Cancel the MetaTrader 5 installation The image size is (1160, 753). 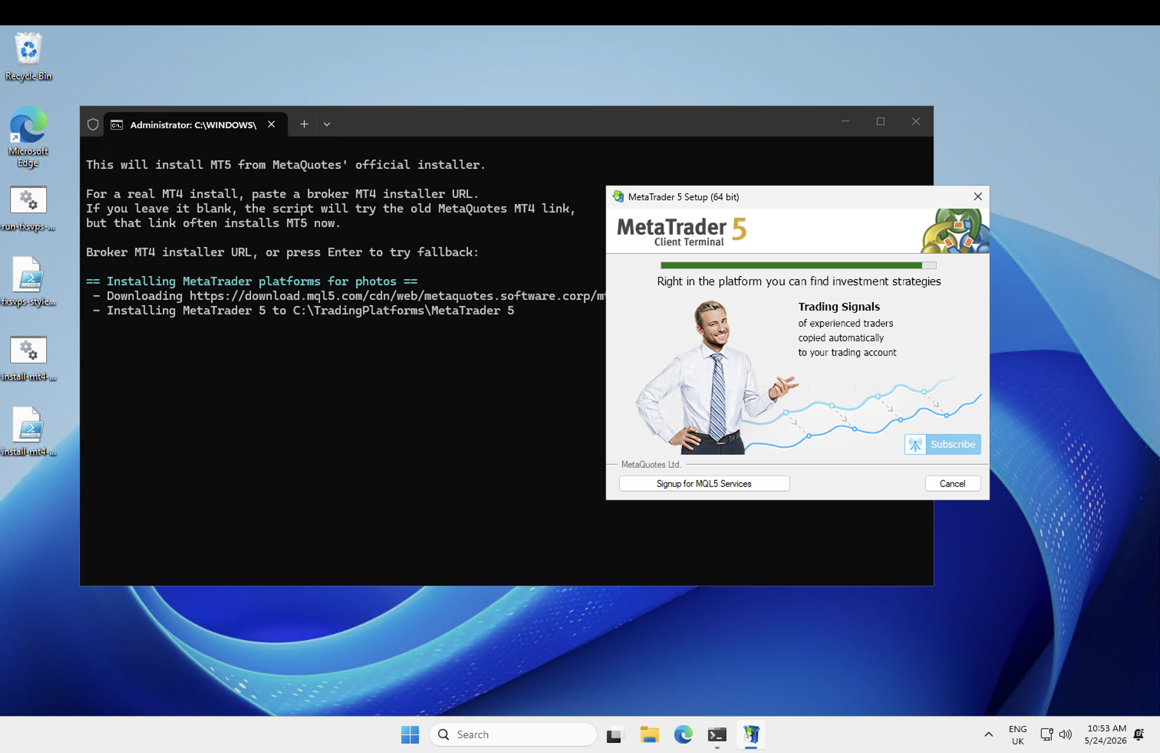click(952, 483)
